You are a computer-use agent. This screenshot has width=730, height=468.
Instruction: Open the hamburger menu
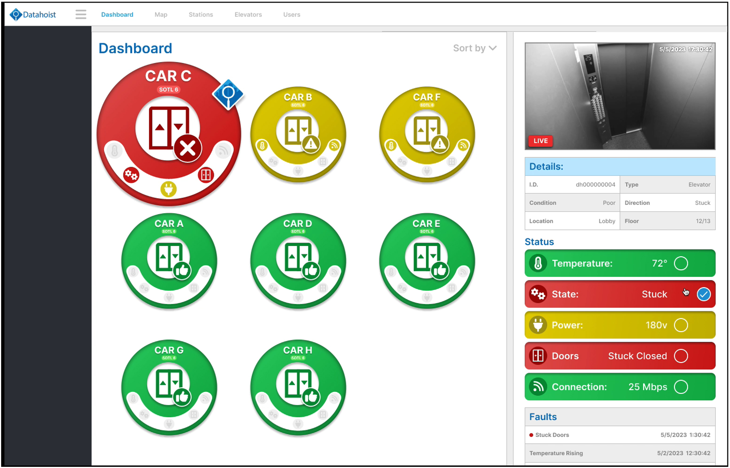(81, 14)
